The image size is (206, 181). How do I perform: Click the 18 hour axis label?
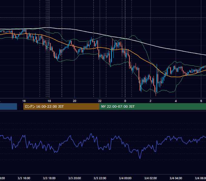49,101
